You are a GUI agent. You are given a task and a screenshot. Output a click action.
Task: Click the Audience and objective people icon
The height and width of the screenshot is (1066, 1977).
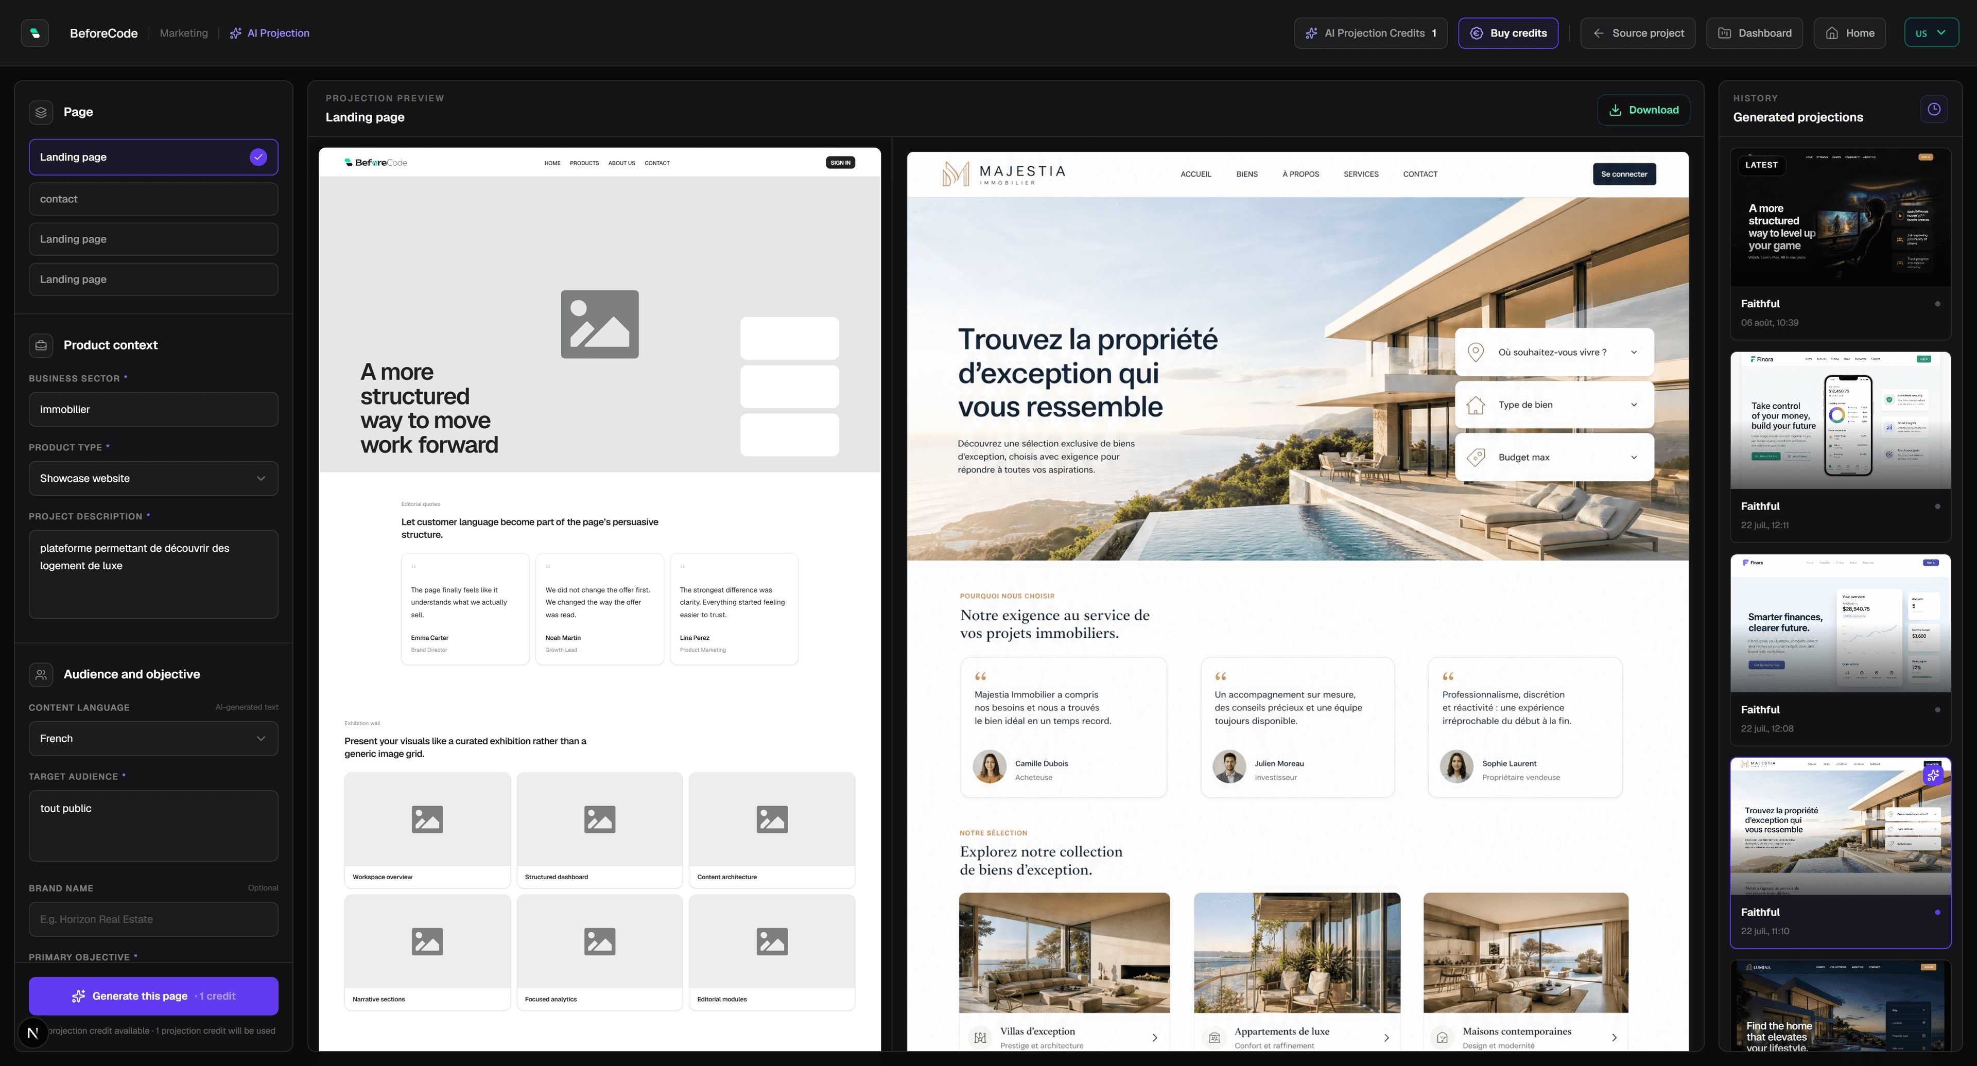coord(41,675)
